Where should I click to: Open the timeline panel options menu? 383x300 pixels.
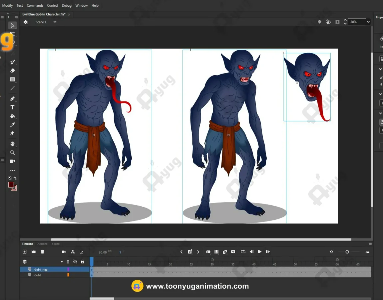[370, 244]
